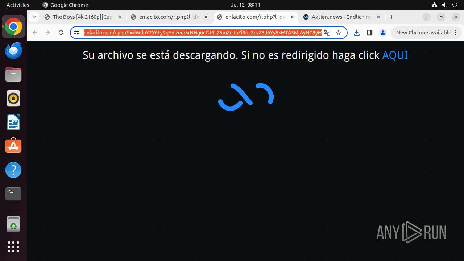
Task: Open Google Chrome app menu in top bar
Action: [65, 5]
